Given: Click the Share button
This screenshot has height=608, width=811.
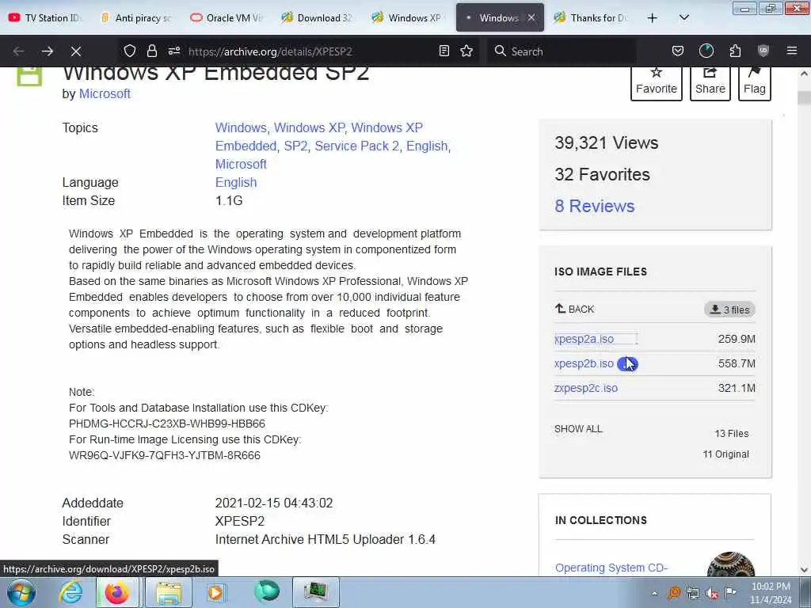Looking at the screenshot, I should [710, 82].
